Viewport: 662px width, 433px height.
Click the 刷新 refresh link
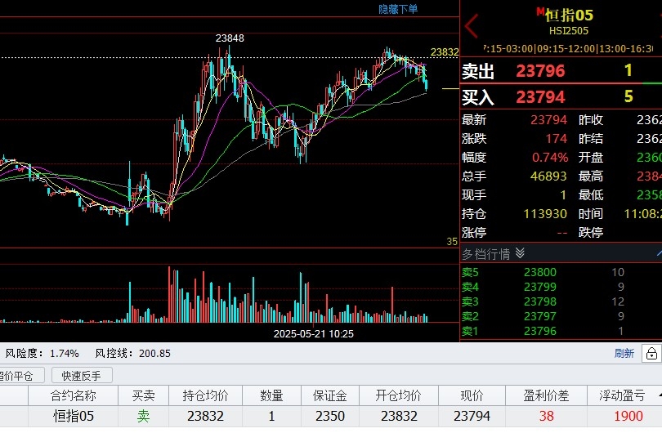coord(624,353)
